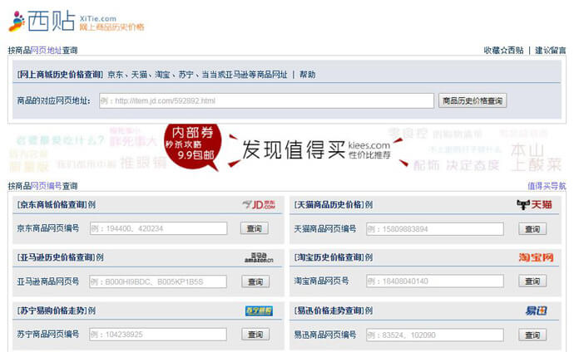The image size is (574, 352).
Task: Click the Yixun logo icon
Action: 536,310
